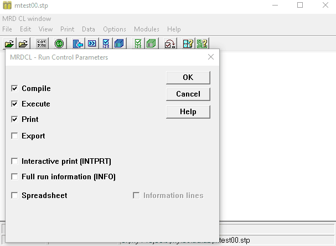Turn on Interactive print (INTPRT)
336x246 pixels.
14,162
